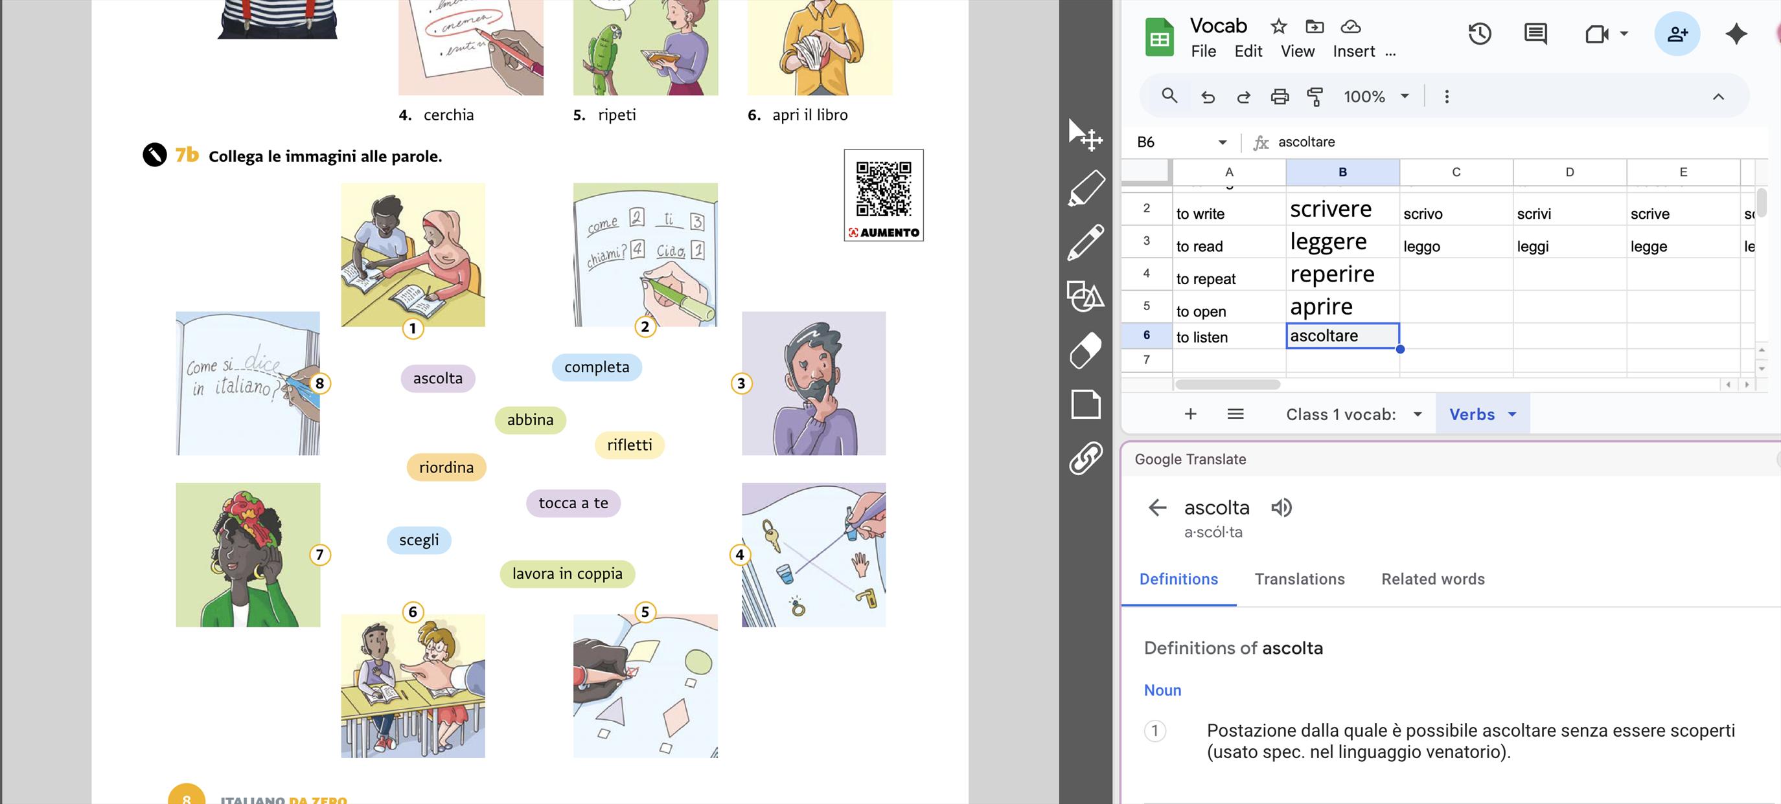Open Verbs sheet tab menu arrow

click(1512, 414)
